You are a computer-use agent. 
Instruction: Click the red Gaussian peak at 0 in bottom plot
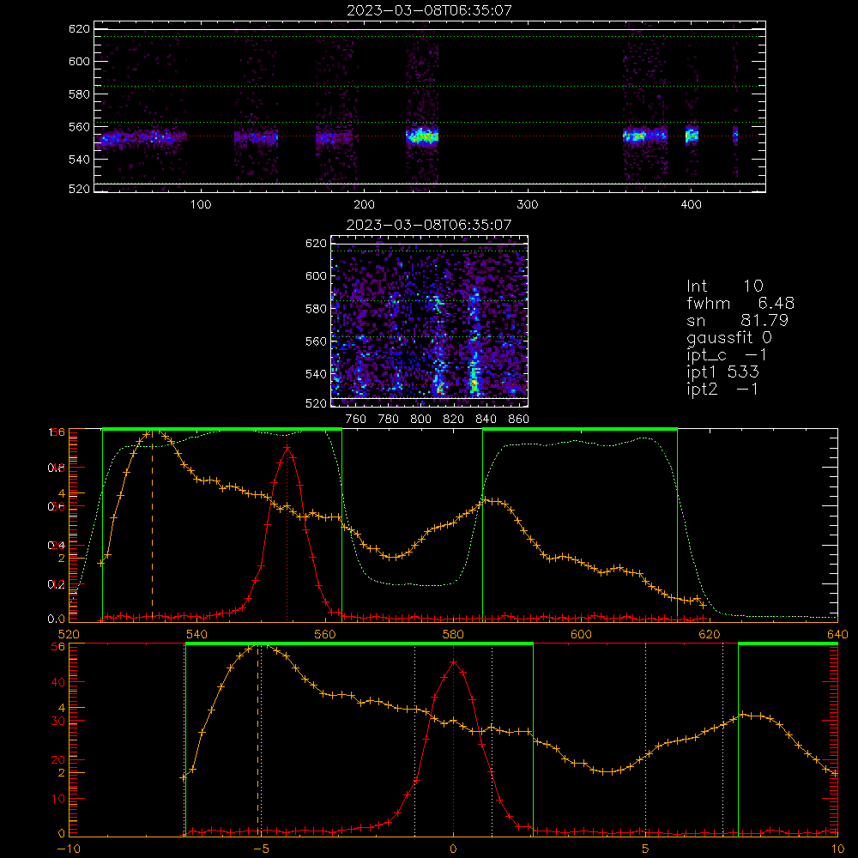pos(453,662)
